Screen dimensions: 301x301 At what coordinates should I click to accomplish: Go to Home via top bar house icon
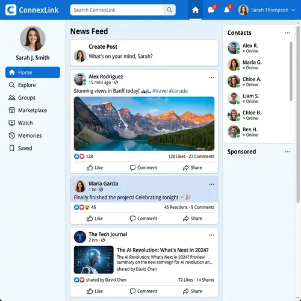(x=195, y=10)
